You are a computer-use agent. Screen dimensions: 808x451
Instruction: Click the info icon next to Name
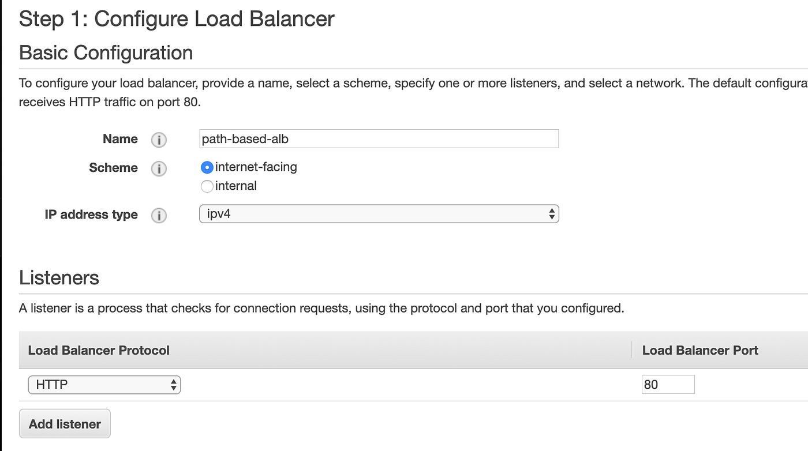[159, 140]
